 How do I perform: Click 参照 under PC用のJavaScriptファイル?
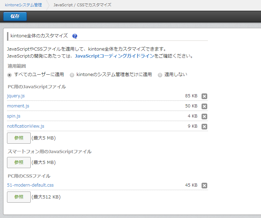click(19, 138)
